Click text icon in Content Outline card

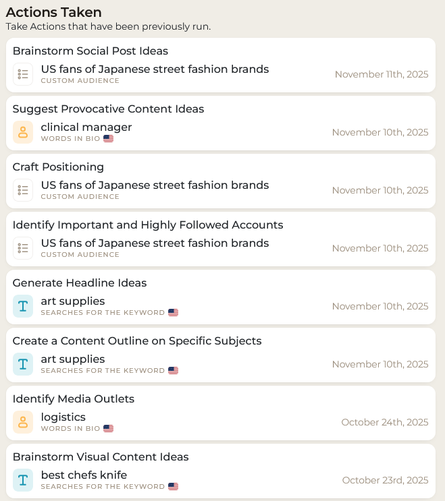(x=23, y=364)
